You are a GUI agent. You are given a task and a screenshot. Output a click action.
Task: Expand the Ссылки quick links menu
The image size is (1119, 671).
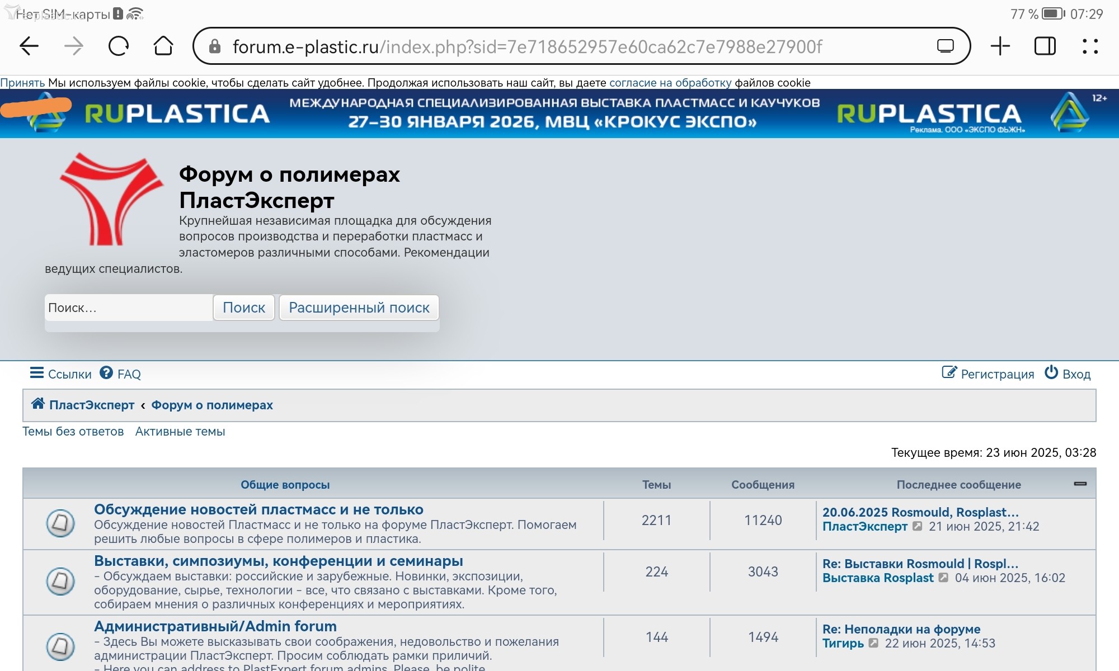click(x=60, y=374)
